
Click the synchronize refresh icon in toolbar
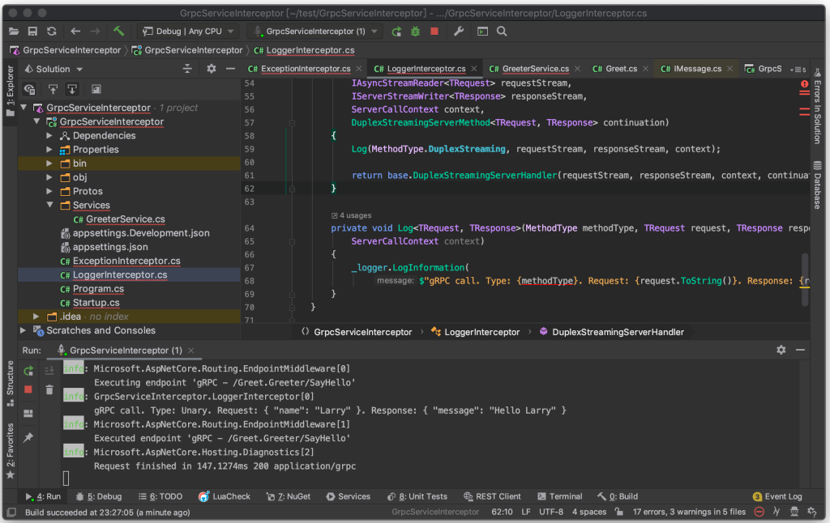coord(51,32)
